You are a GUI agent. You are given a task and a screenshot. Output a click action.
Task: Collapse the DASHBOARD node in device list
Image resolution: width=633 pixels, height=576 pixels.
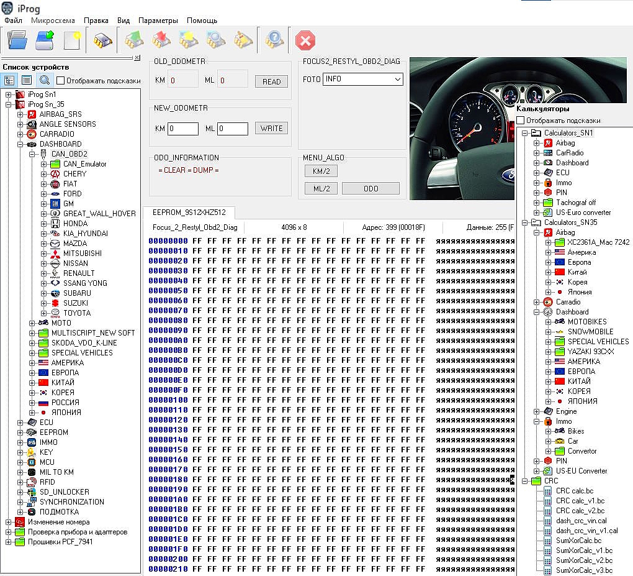click(x=20, y=144)
